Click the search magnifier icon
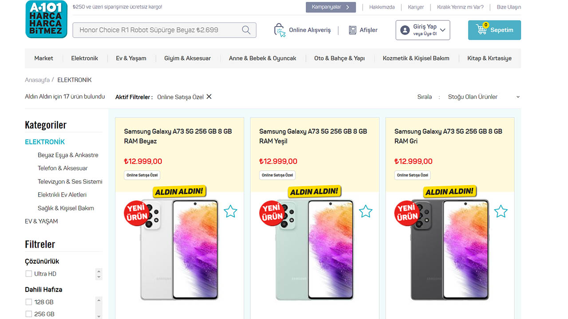568x319 pixels. (x=246, y=30)
